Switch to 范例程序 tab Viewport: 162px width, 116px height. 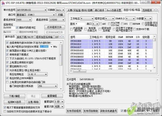pos(147,10)
